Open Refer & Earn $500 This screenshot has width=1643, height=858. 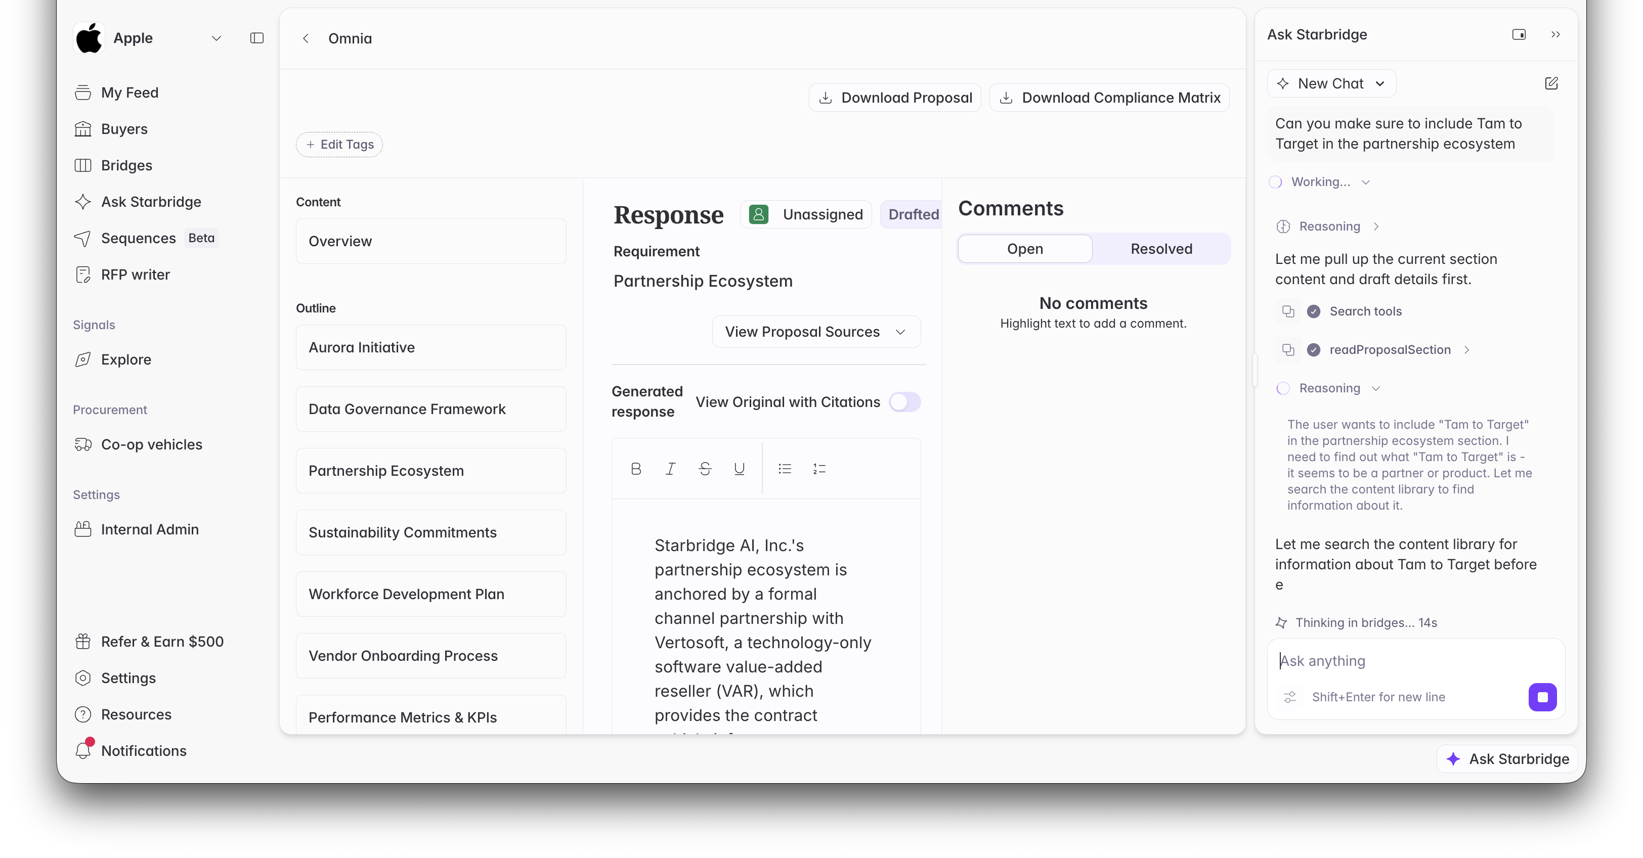162,641
